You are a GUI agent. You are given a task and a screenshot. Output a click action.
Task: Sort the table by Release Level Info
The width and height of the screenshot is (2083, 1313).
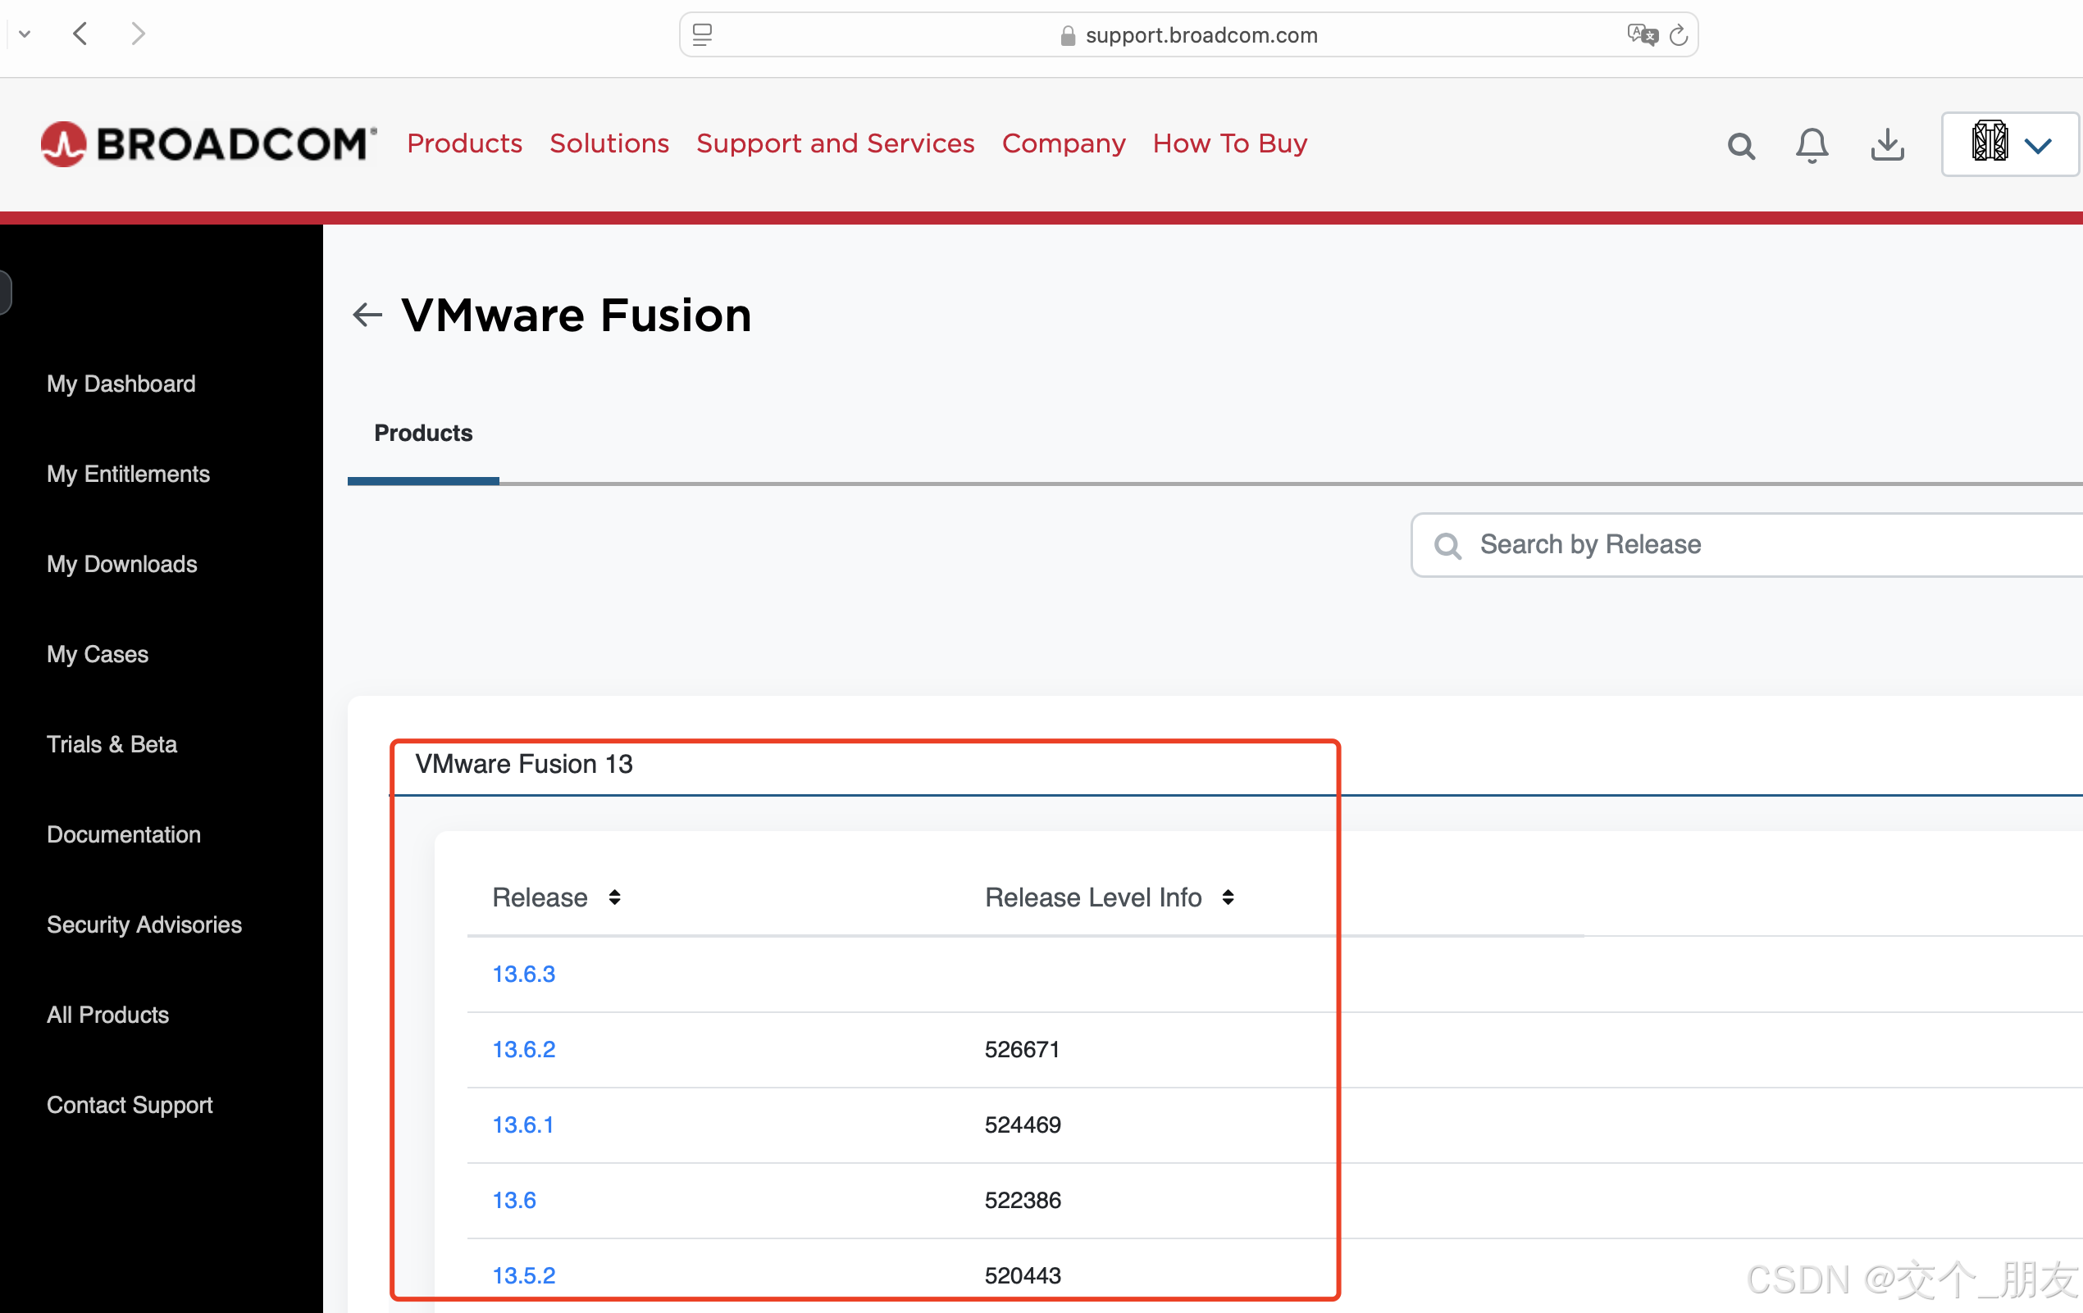(1228, 897)
